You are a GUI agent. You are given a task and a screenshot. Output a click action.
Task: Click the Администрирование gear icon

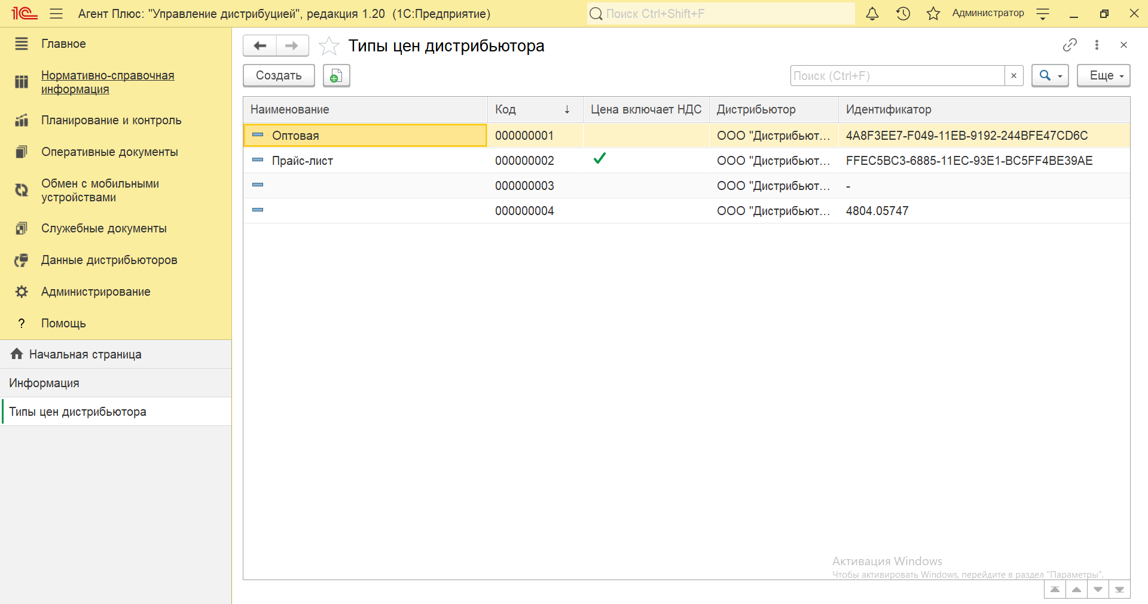22,292
